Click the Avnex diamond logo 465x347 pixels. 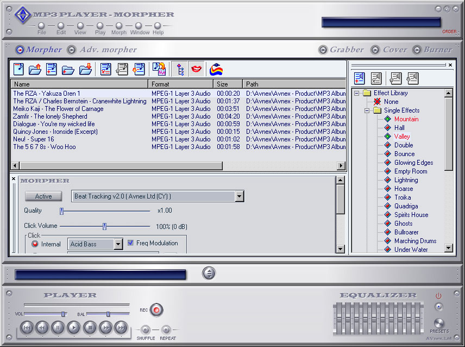[23, 15]
